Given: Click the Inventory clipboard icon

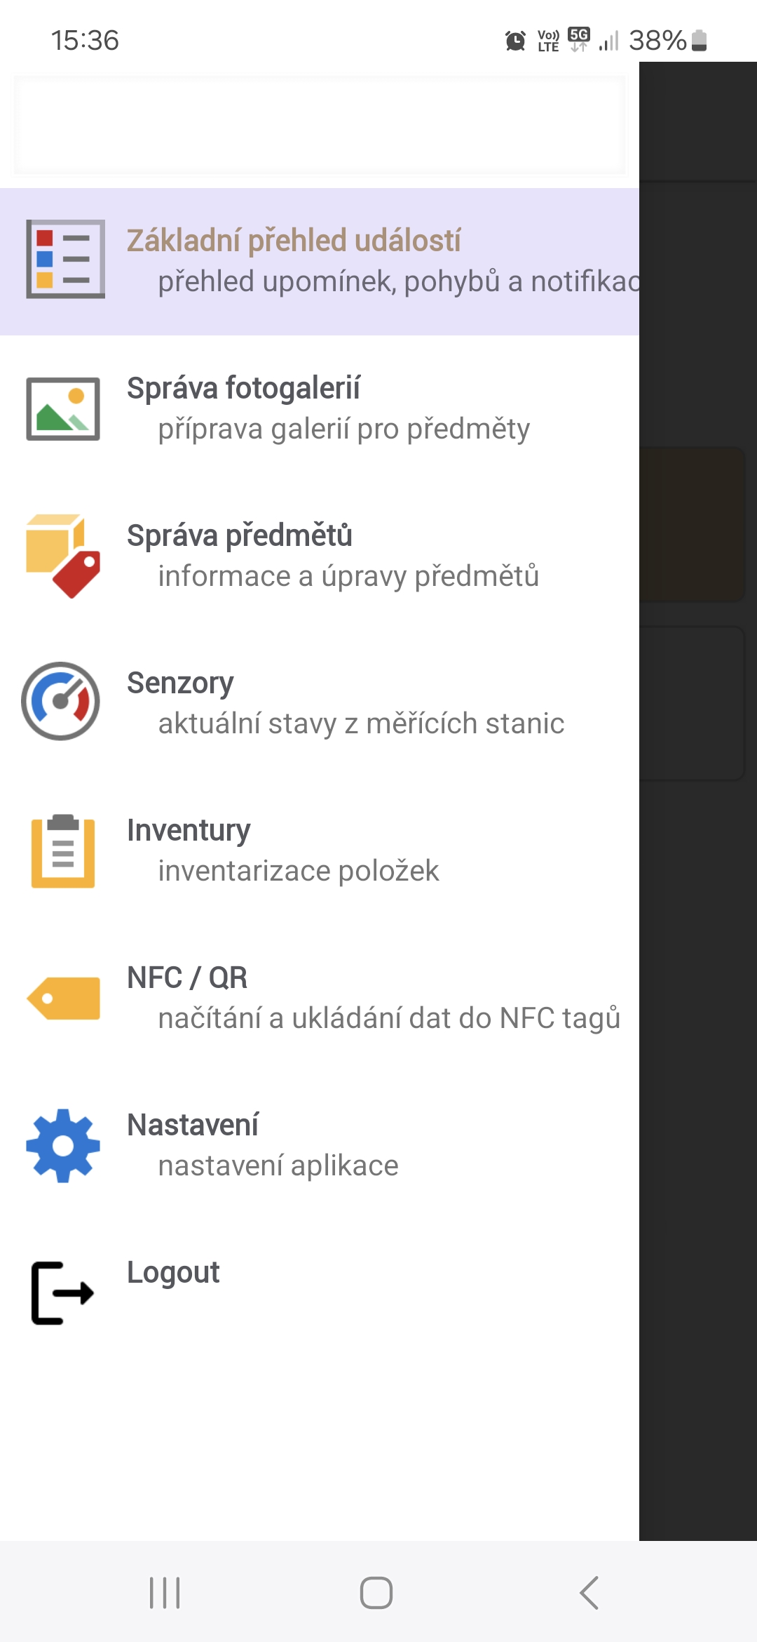Looking at the screenshot, I should click(63, 850).
